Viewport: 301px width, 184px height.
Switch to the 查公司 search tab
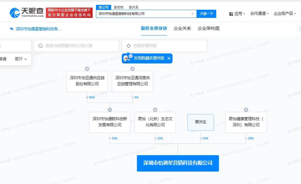click(x=104, y=7)
